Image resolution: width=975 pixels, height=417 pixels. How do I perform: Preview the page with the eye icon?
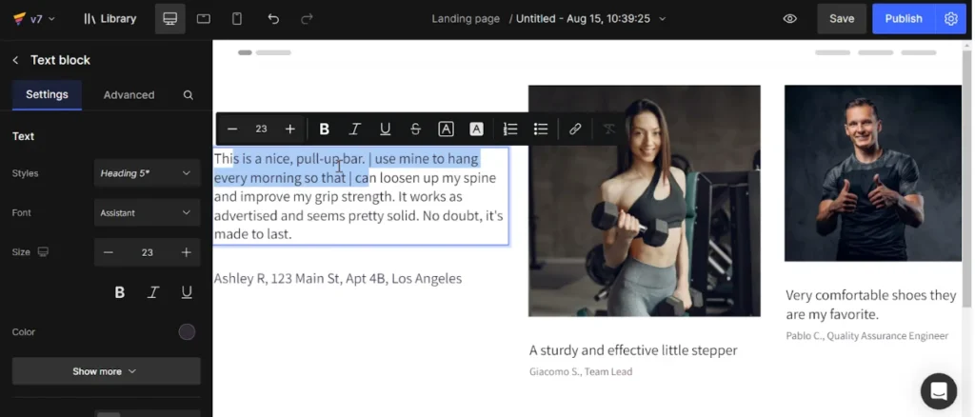click(x=789, y=19)
